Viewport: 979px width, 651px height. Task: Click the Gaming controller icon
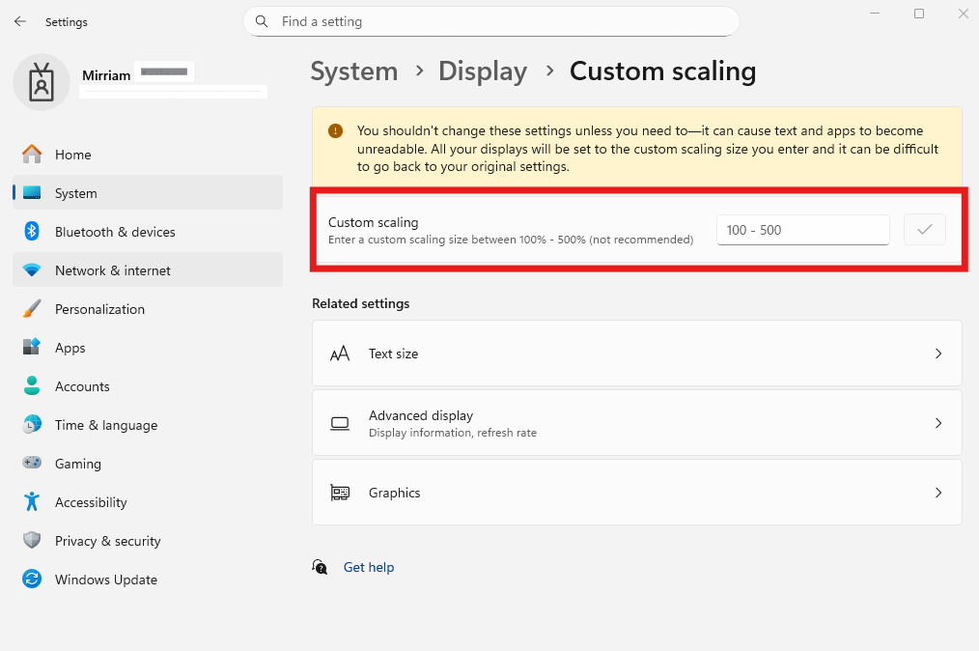[32, 463]
